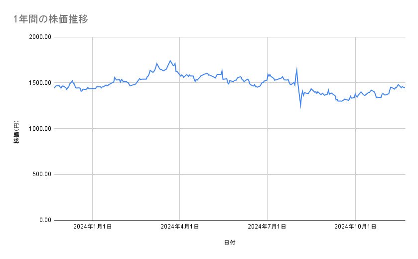Select the 2024年1月1日 x-axis label

92,227
